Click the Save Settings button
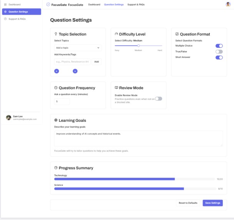Image resolution: width=234 pixels, height=220 pixels. [x=213, y=203]
